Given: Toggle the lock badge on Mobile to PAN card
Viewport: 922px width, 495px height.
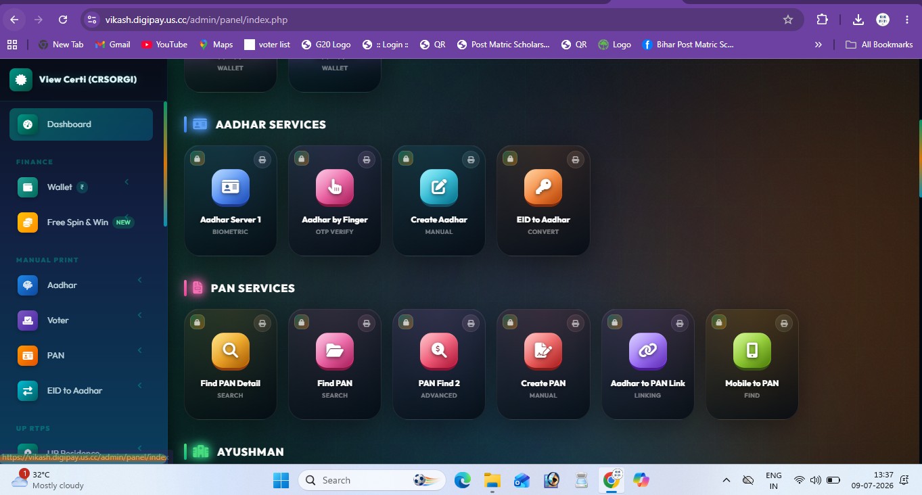Looking at the screenshot, I should 718,322.
